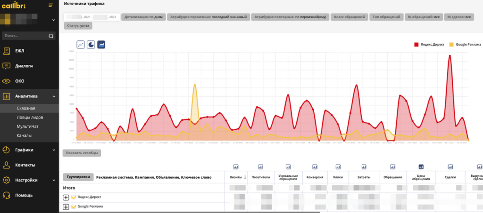This screenshot has width=483, height=213.
Task: Open the ЕЖЛ section in the sidebar
Action: 19,51
